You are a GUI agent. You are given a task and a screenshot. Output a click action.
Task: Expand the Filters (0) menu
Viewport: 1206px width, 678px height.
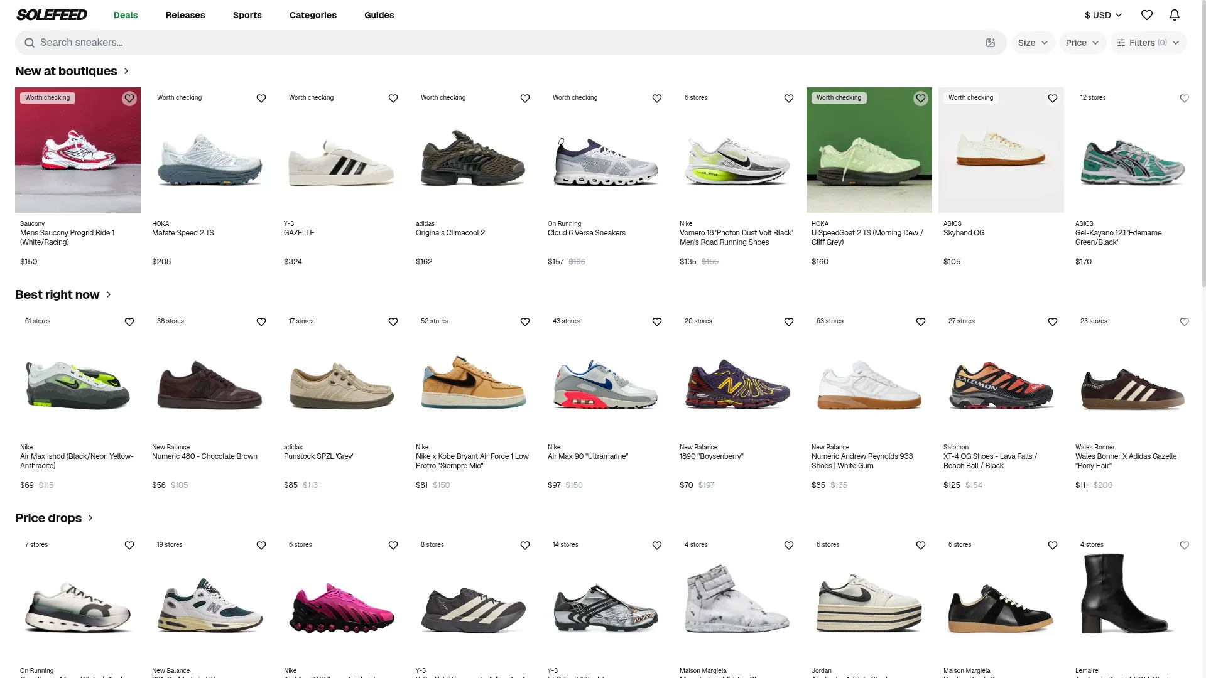1148,43
